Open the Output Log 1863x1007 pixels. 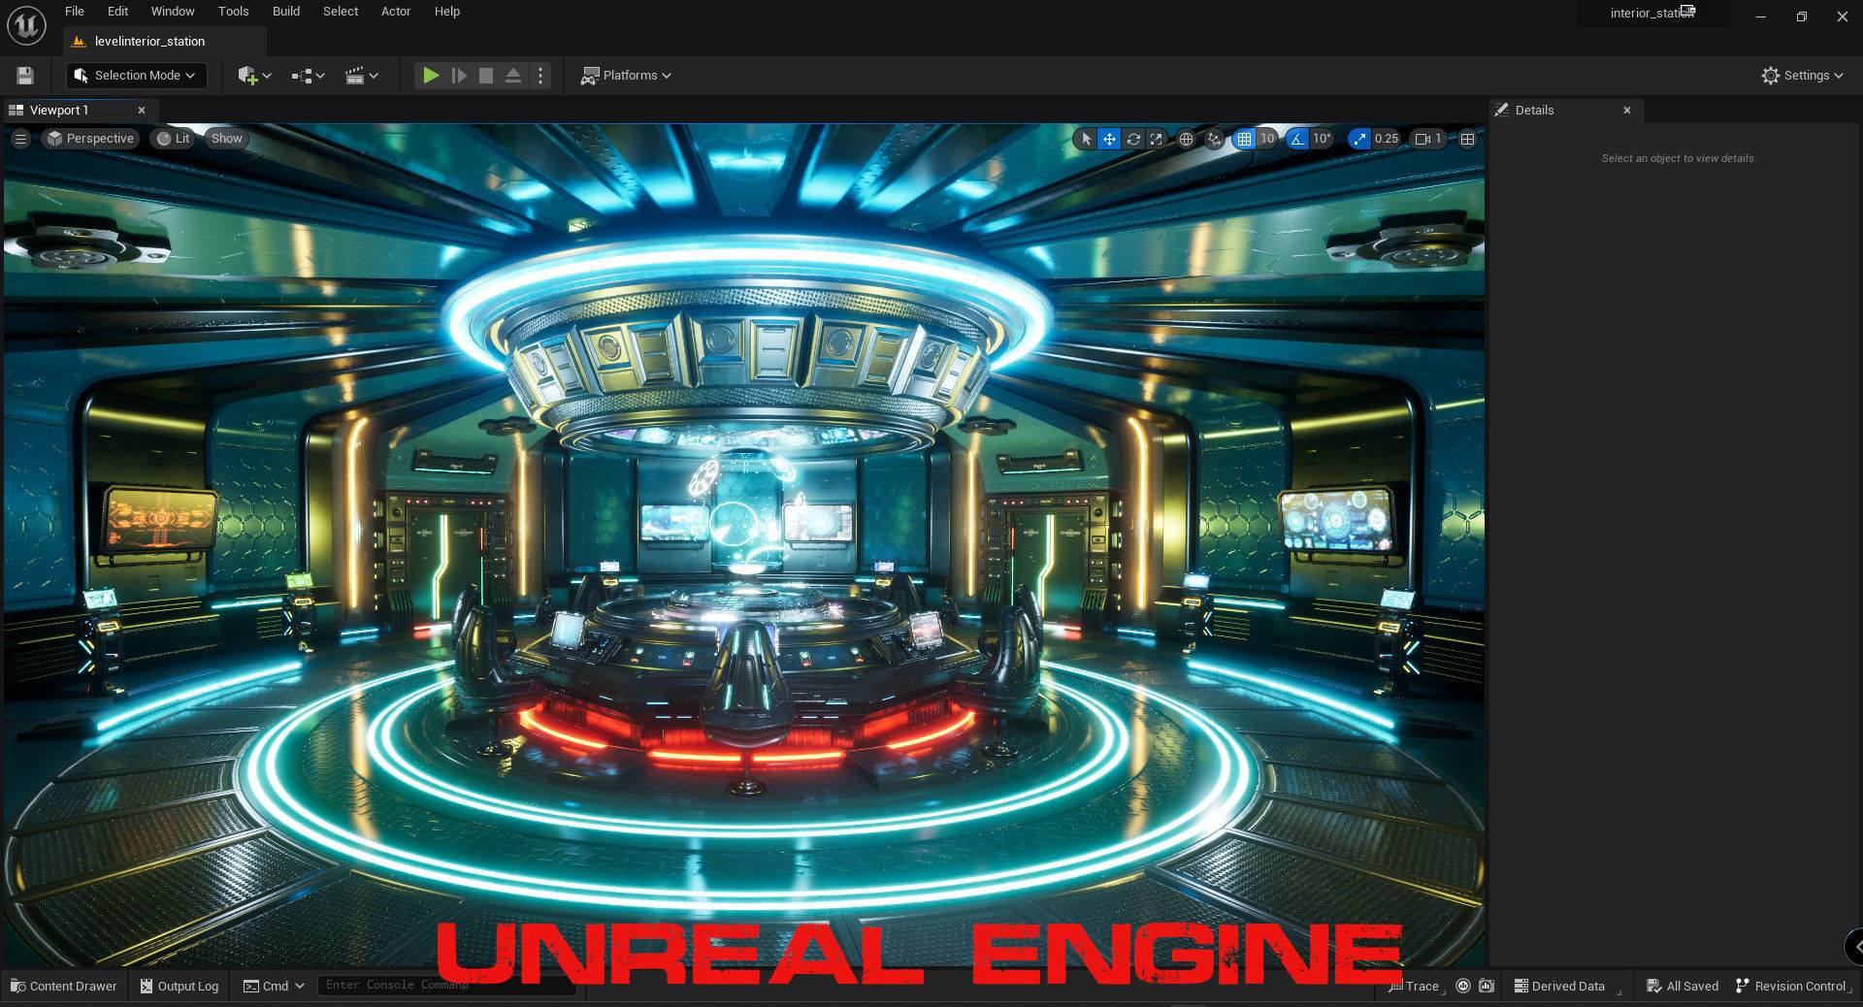point(180,986)
